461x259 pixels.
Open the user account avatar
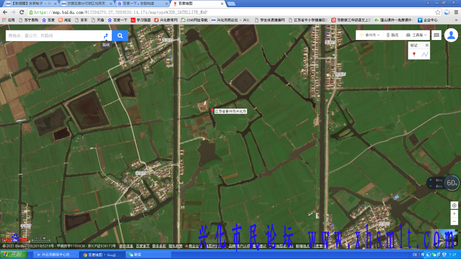[451, 35]
